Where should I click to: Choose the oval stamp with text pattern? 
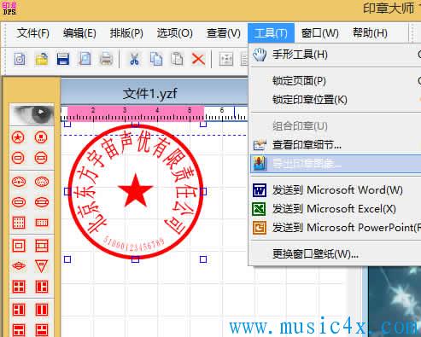point(19,182)
